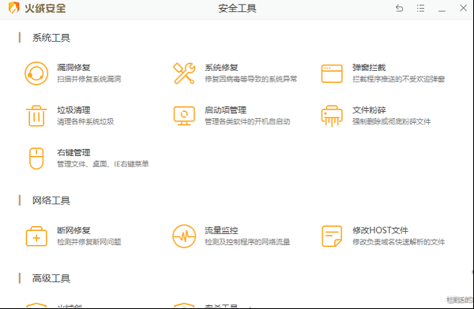Select the 启动项管理 title text

pyautogui.click(x=225, y=110)
